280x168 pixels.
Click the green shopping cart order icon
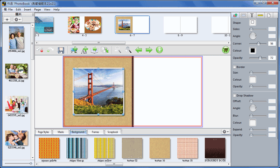coord(226,50)
